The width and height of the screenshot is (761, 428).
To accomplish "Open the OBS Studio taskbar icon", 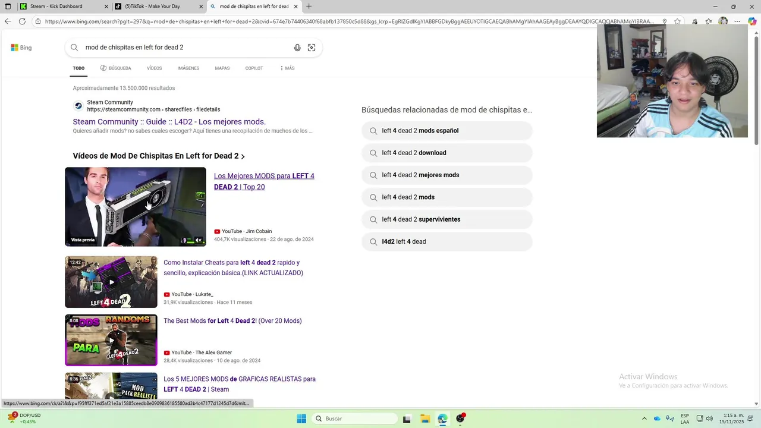I will tap(460, 418).
